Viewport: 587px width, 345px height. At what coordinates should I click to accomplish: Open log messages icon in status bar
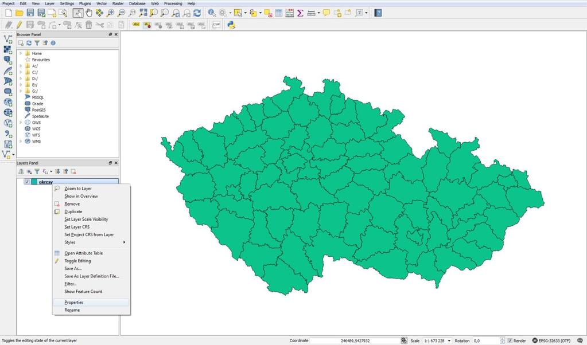[x=580, y=340]
